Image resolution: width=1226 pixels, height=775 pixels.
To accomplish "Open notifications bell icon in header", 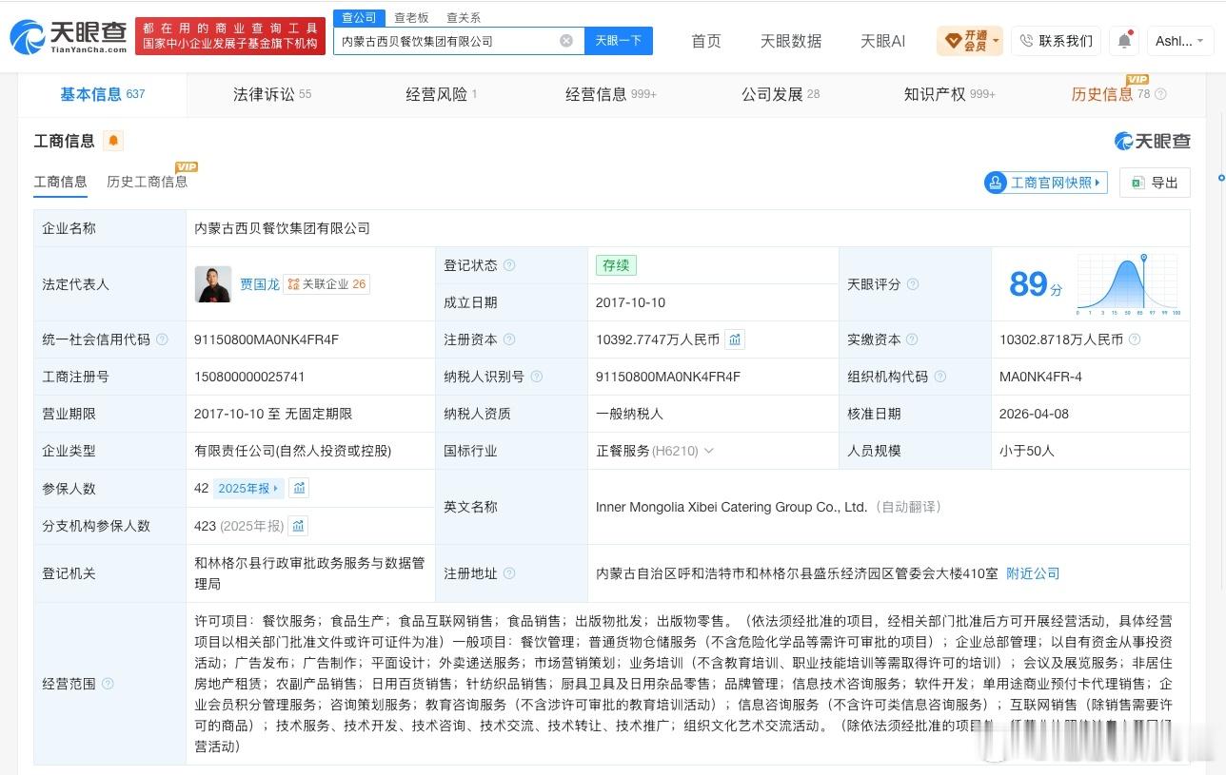I will pos(1124,41).
